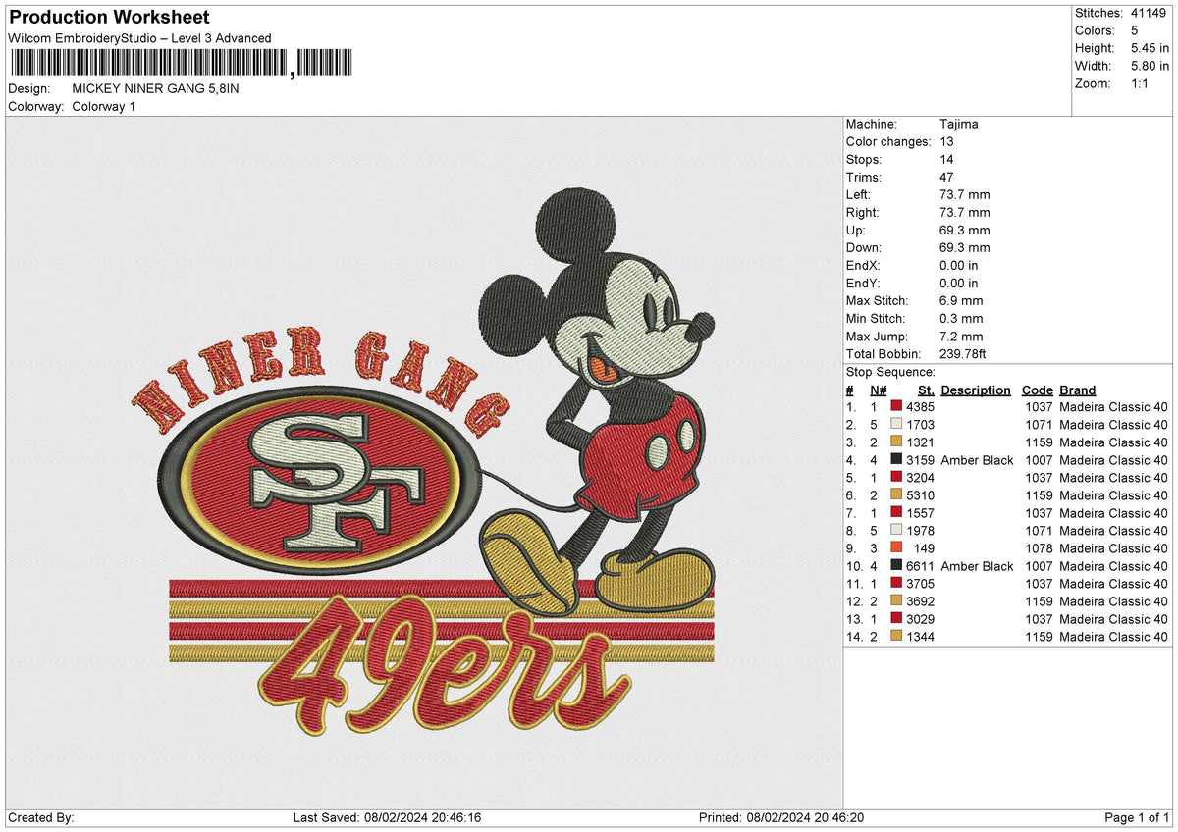
Task: Click the 'Production Worksheet' heading
Action: tap(108, 18)
